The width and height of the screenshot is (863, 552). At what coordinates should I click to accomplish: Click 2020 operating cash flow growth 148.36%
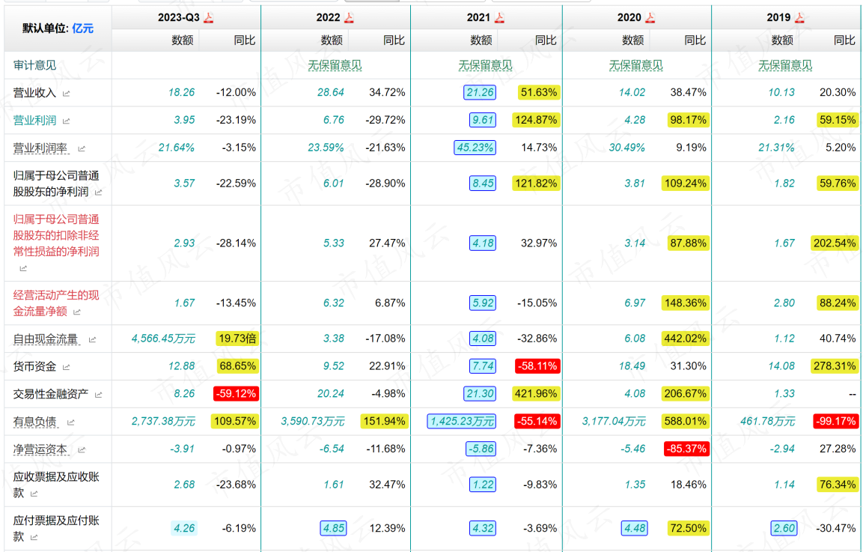(x=685, y=303)
